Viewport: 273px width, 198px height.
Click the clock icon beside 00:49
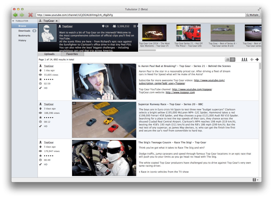click(x=40, y=160)
